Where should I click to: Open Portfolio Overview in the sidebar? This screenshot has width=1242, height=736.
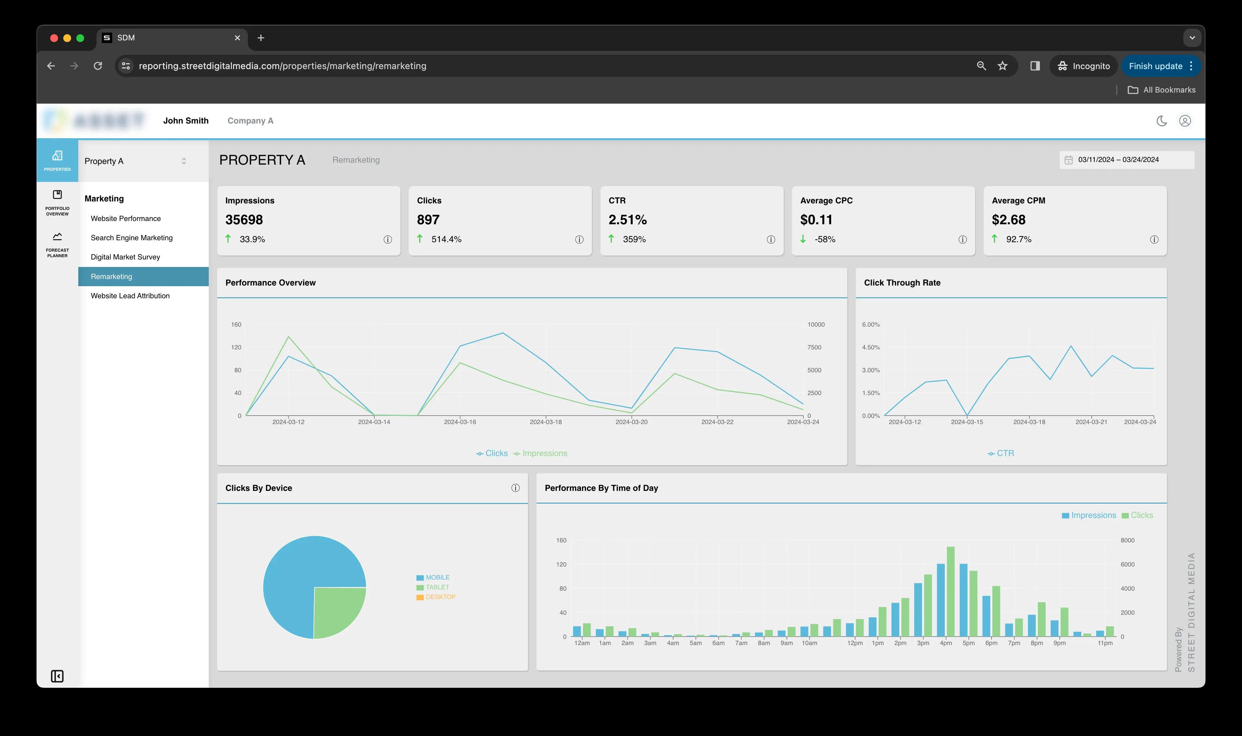pos(57,202)
